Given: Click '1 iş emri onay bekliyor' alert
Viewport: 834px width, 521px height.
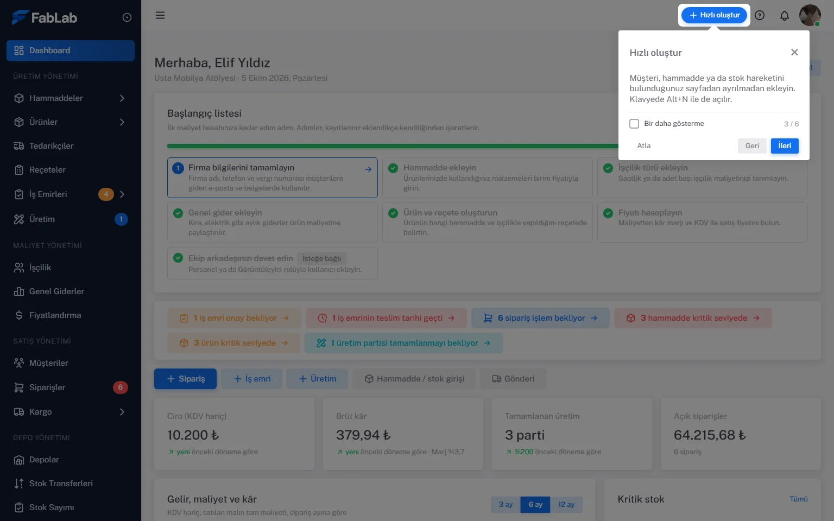Looking at the screenshot, I should coord(235,318).
